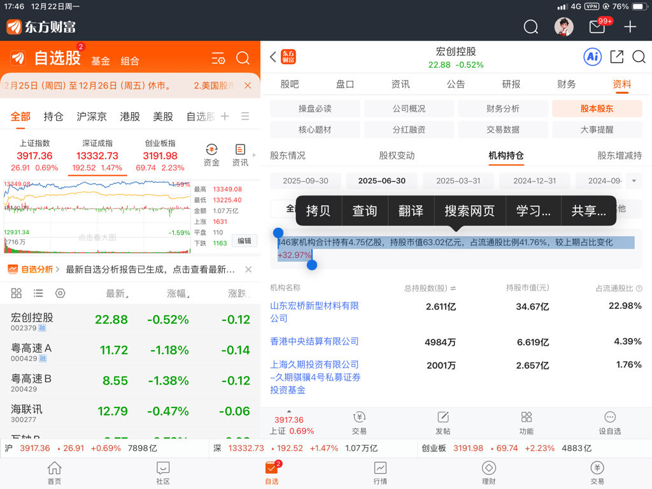Viewport: 652px width, 489px height.
Task: Open watchlist settings list icon
Action: coord(218,58)
